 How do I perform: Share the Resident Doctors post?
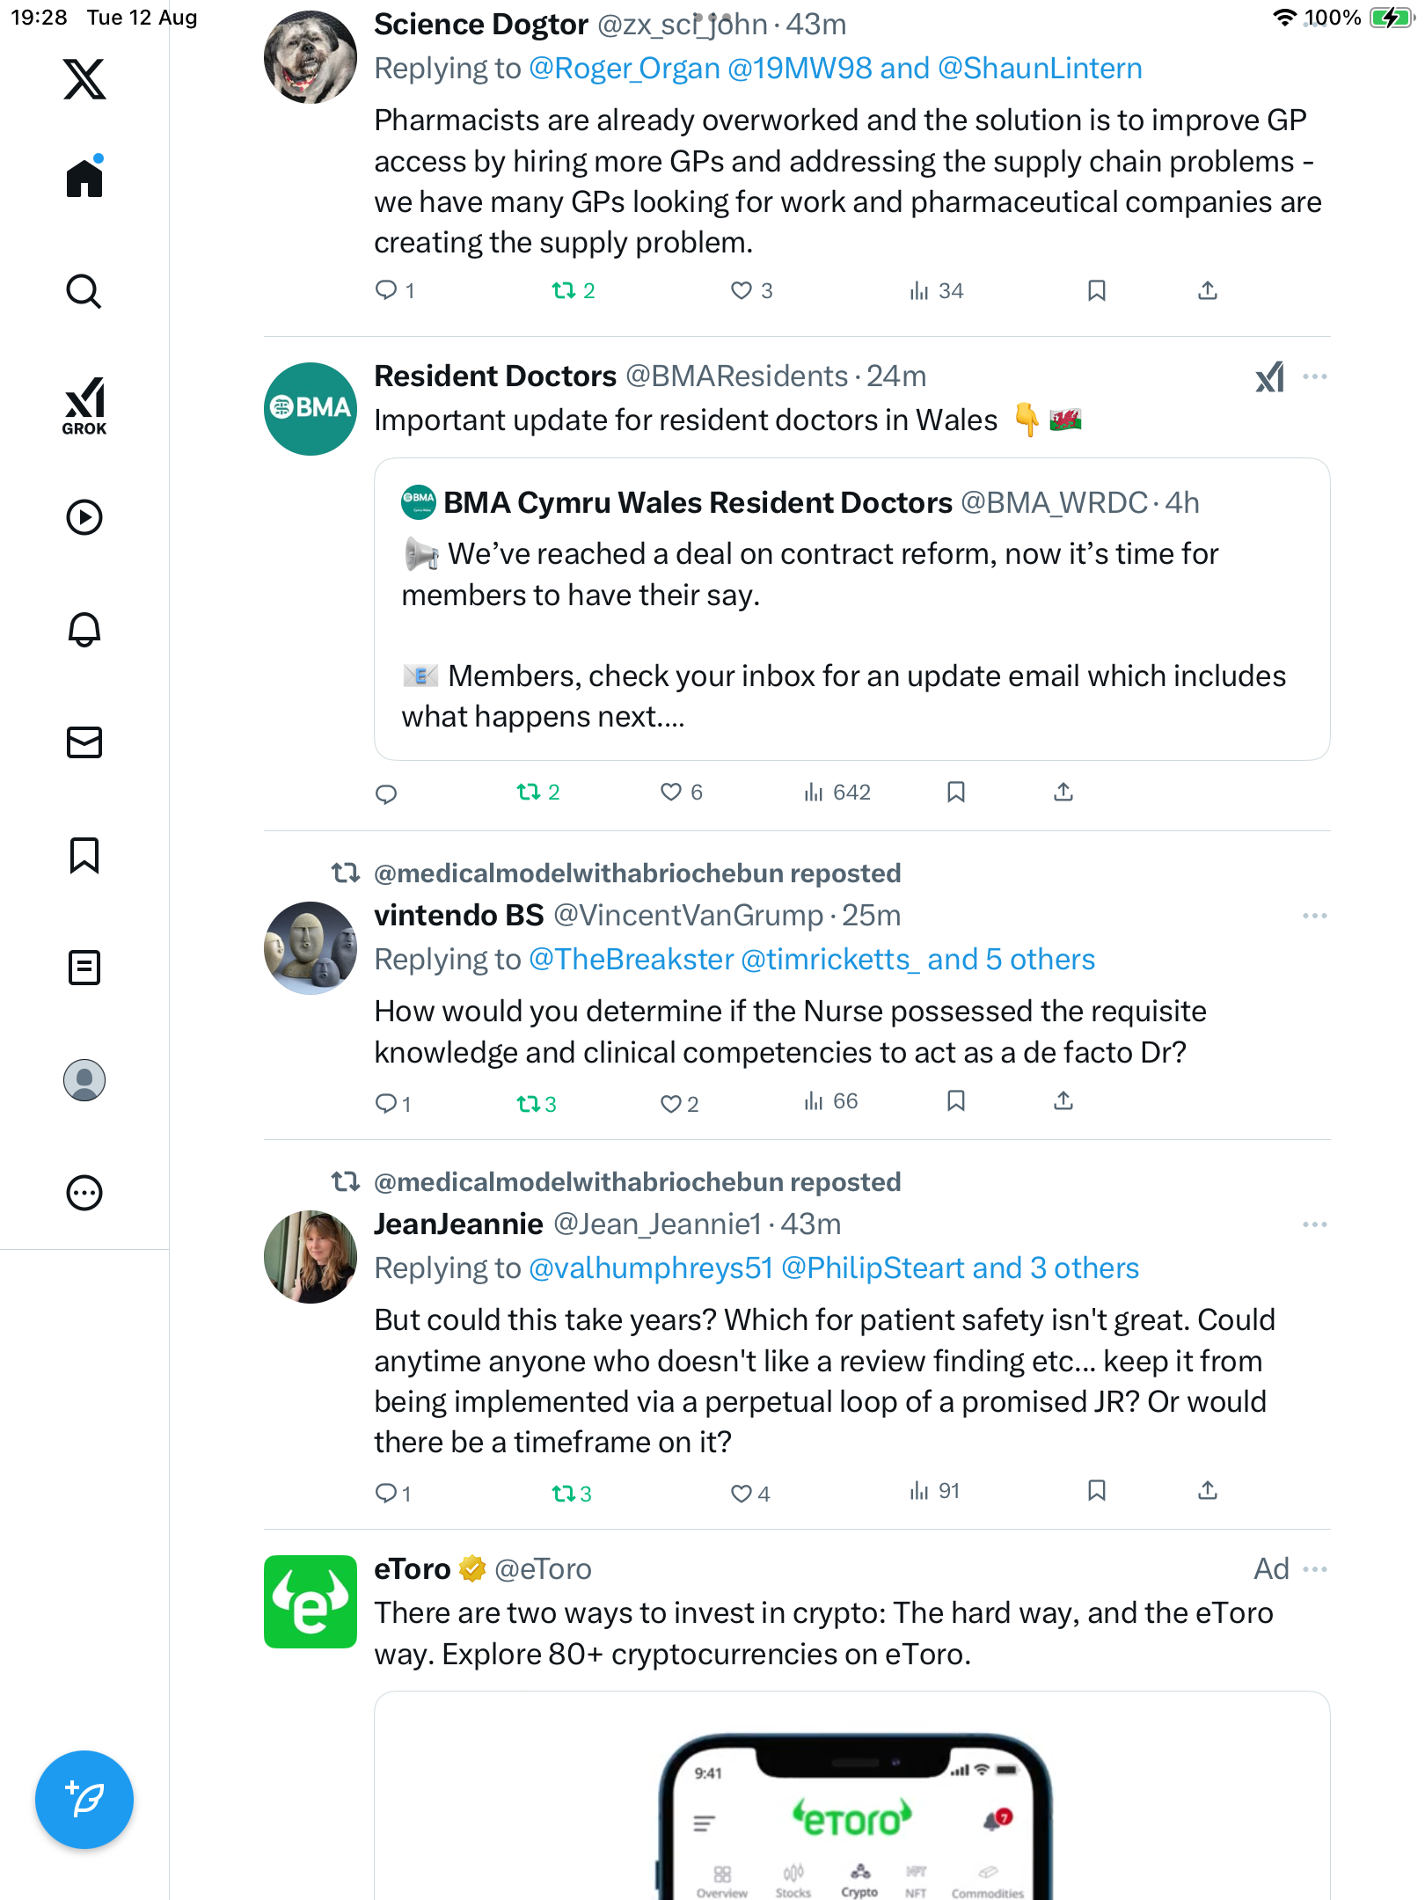(1063, 793)
